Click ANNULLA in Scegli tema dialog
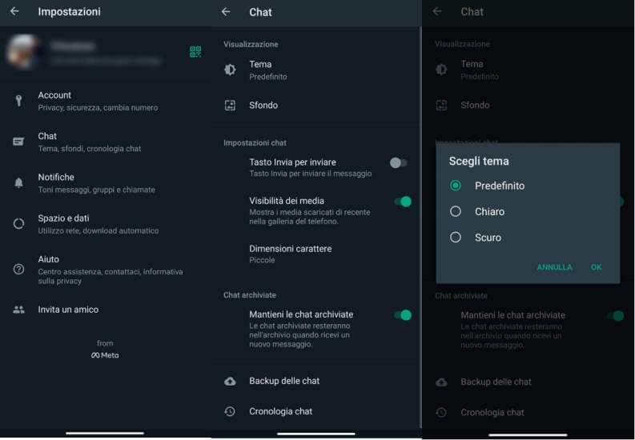635x440 pixels. coord(554,267)
